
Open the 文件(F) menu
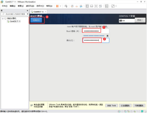click(x=5, y=6)
